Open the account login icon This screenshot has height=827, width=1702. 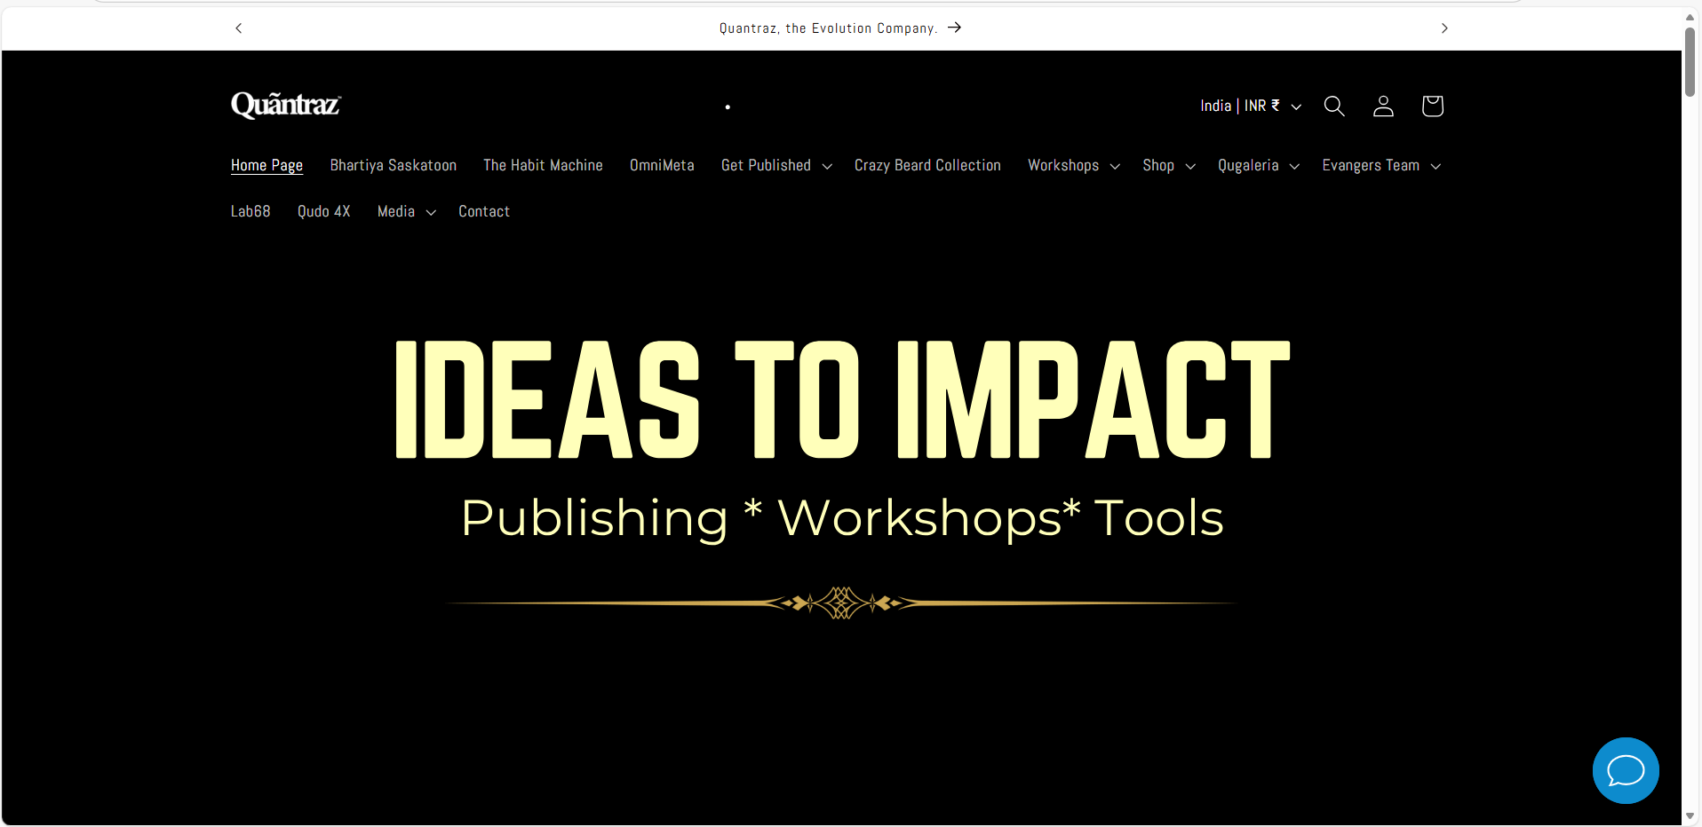point(1383,106)
